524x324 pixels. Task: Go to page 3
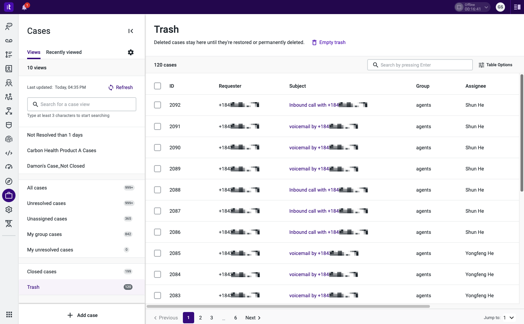[212, 318]
